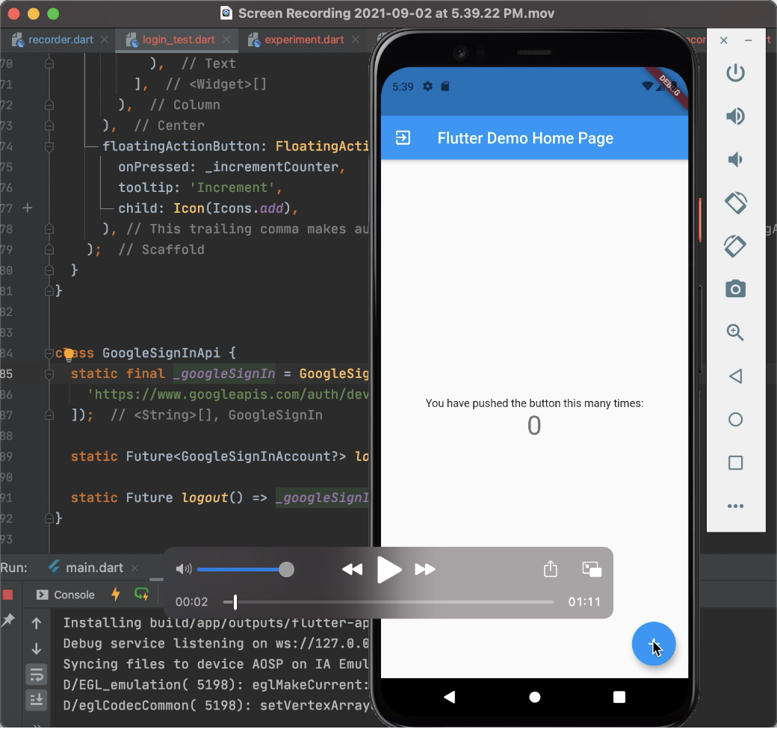
Task: Open emulator extended controls via the three dots
Action: pyautogui.click(x=735, y=506)
